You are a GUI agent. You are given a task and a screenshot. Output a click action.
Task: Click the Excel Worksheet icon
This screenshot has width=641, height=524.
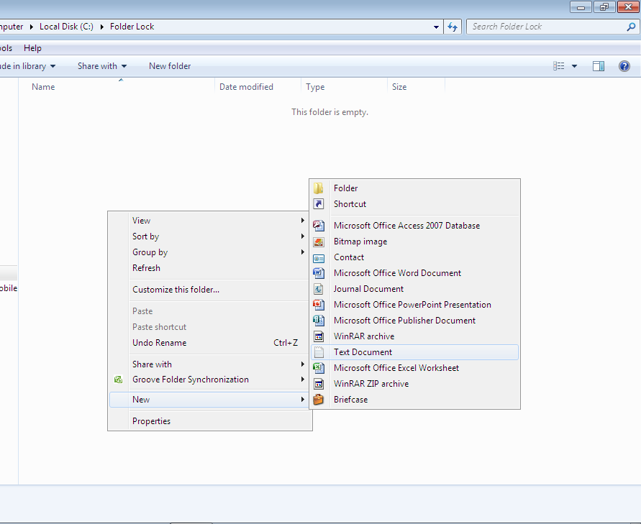(x=319, y=368)
